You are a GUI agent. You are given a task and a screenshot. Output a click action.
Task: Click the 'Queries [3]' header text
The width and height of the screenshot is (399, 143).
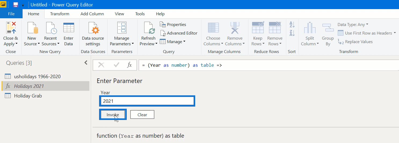(x=19, y=63)
